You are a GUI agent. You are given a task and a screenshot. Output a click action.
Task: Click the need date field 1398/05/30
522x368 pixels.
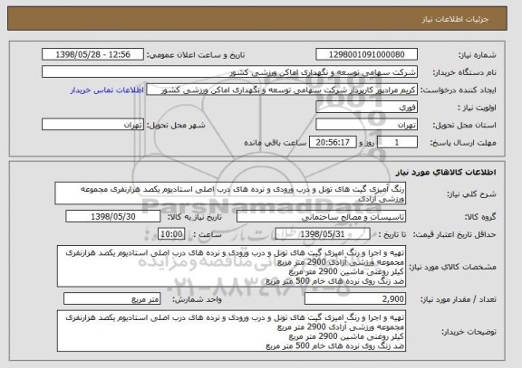[113, 216]
